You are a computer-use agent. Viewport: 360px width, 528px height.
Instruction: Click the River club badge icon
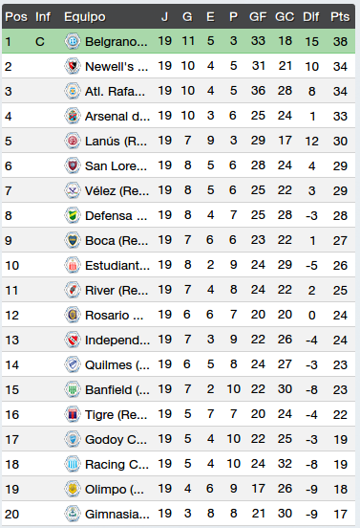[73, 290]
